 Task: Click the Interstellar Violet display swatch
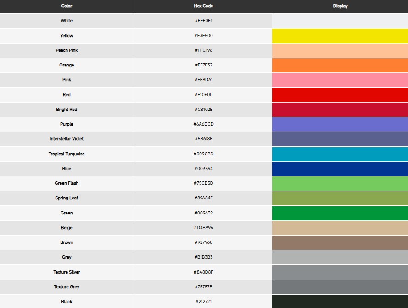[340, 139]
